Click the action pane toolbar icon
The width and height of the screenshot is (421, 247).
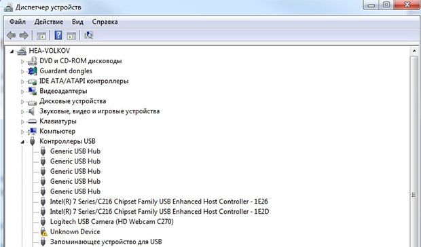(71, 35)
